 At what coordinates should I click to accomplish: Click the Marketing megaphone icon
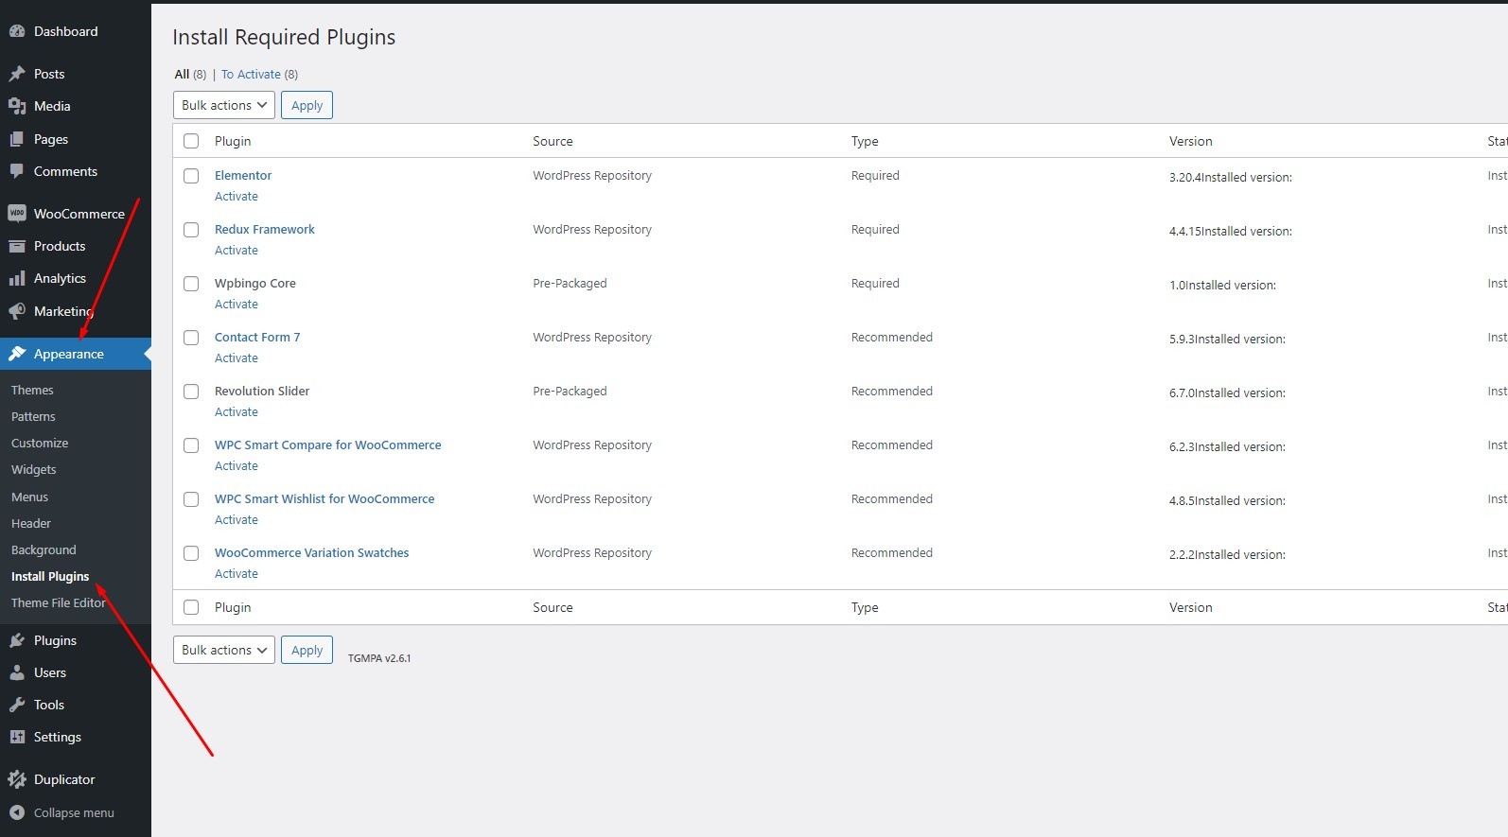17,311
